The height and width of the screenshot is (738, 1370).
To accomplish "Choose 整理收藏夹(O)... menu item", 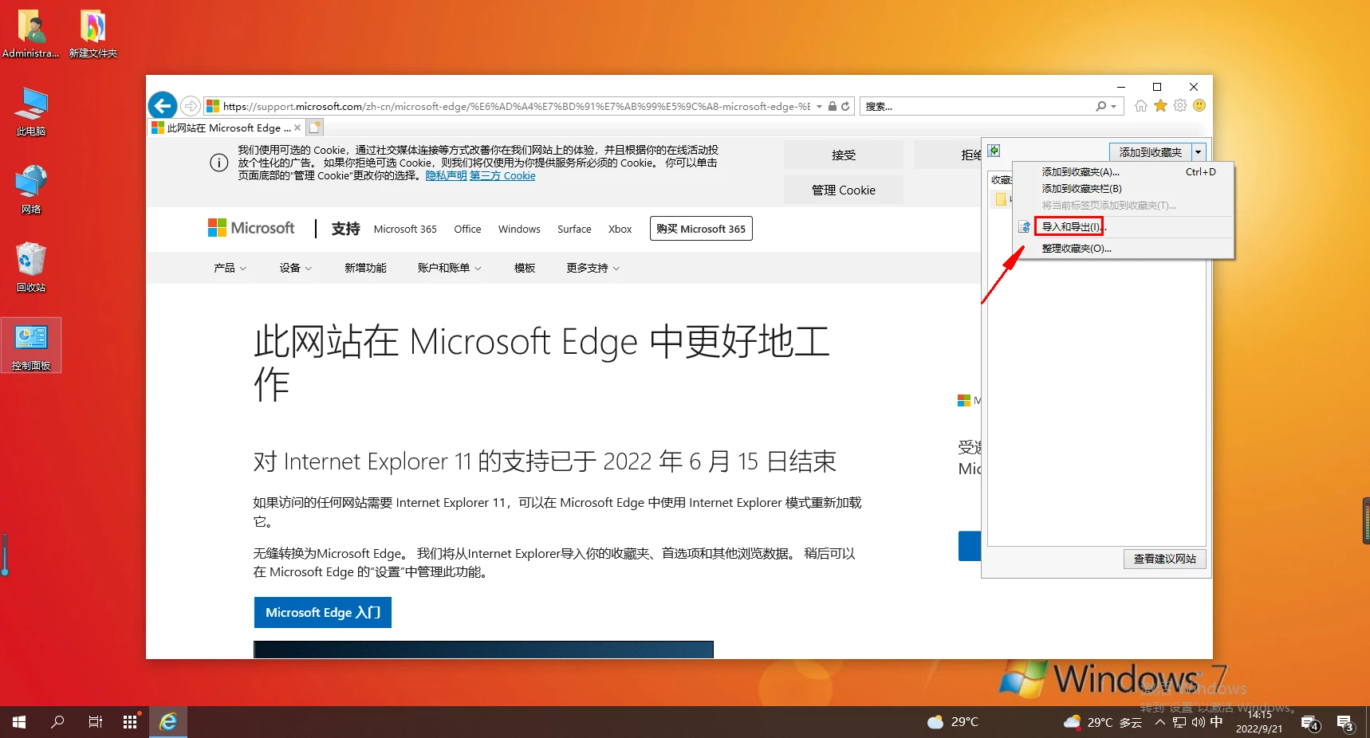I will coord(1124,248).
